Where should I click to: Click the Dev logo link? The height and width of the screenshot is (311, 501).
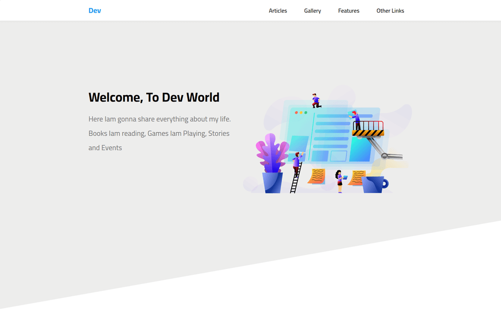click(94, 11)
